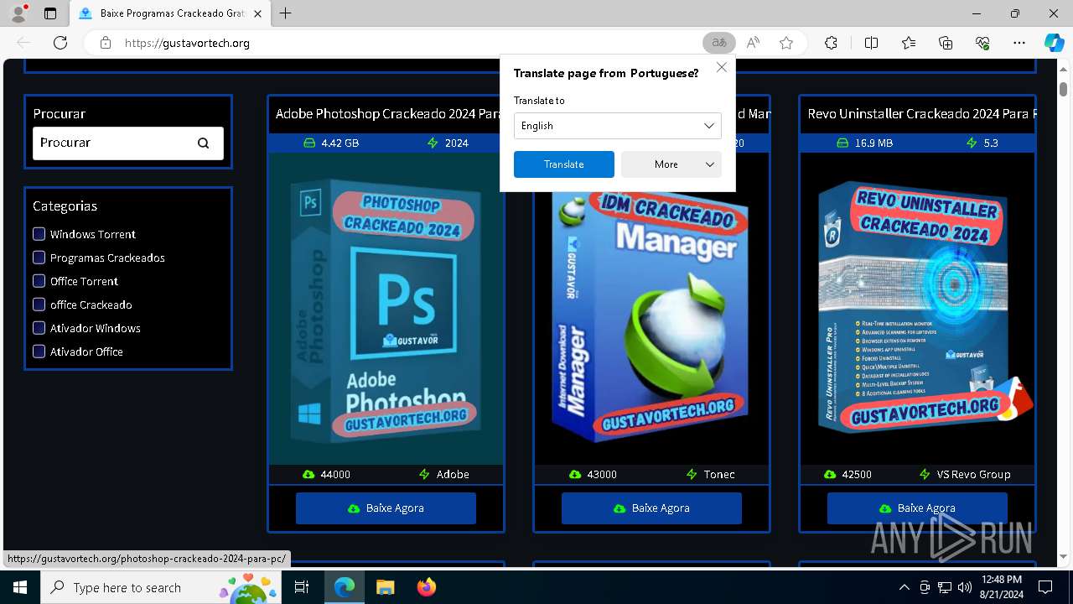Click the 44000 downloads count

click(x=335, y=475)
